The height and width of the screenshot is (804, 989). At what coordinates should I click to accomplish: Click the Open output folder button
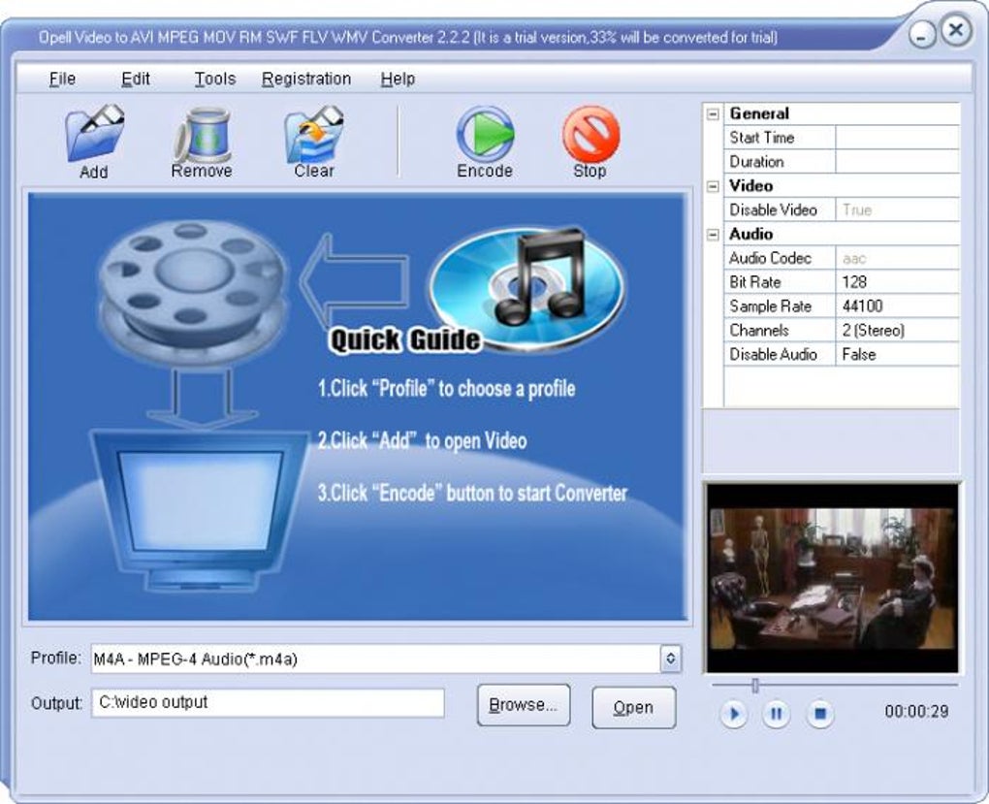634,707
